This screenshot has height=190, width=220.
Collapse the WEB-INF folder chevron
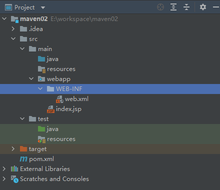40,89
